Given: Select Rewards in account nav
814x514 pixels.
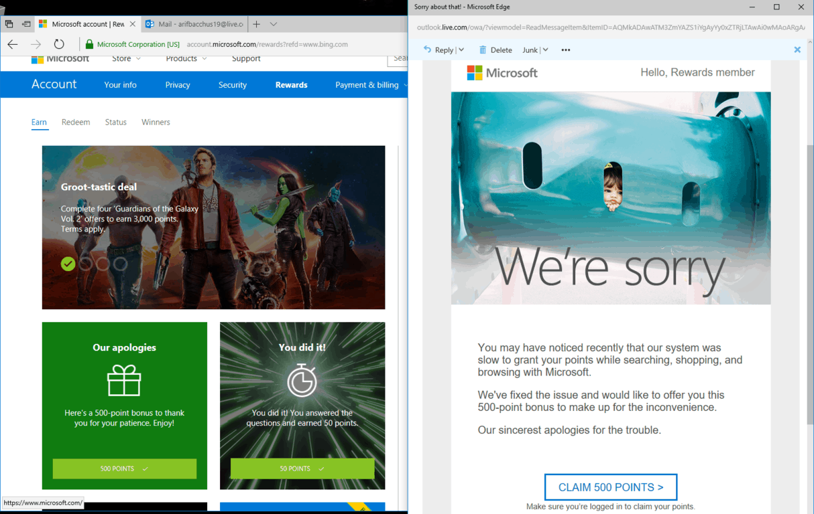Looking at the screenshot, I should point(291,85).
